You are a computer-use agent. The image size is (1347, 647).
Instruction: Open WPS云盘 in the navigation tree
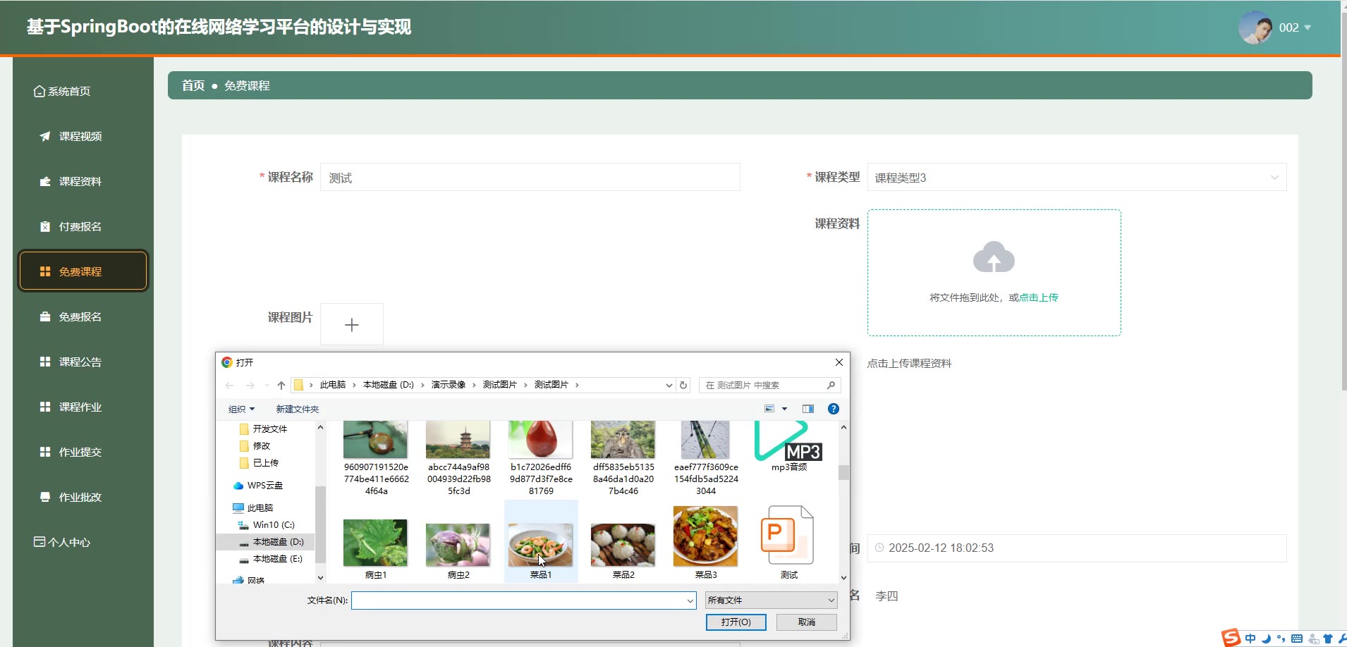(265, 485)
